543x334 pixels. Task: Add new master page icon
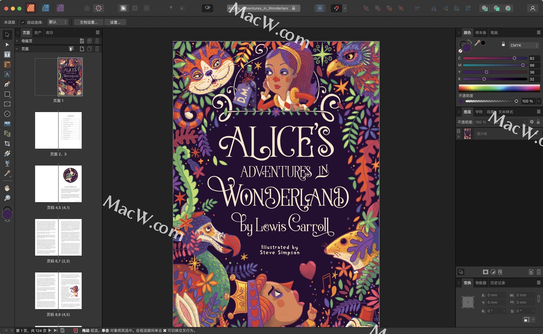click(x=82, y=41)
